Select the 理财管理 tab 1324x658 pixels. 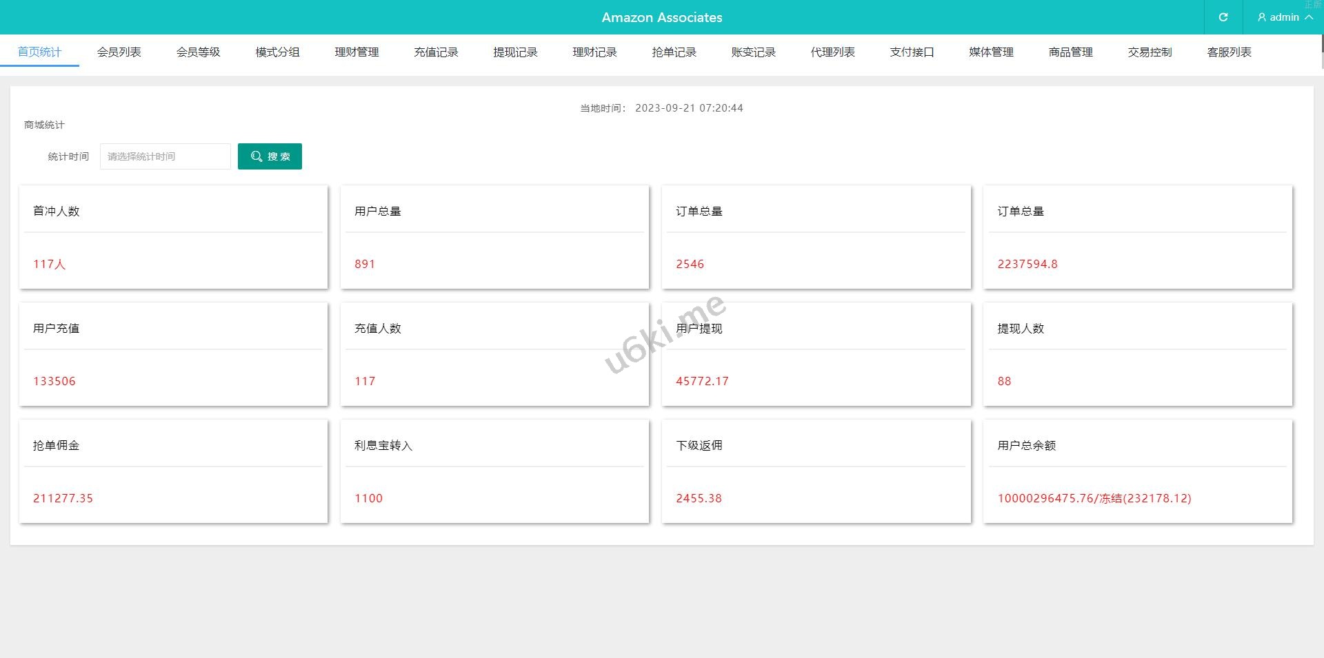tap(357, 52)
